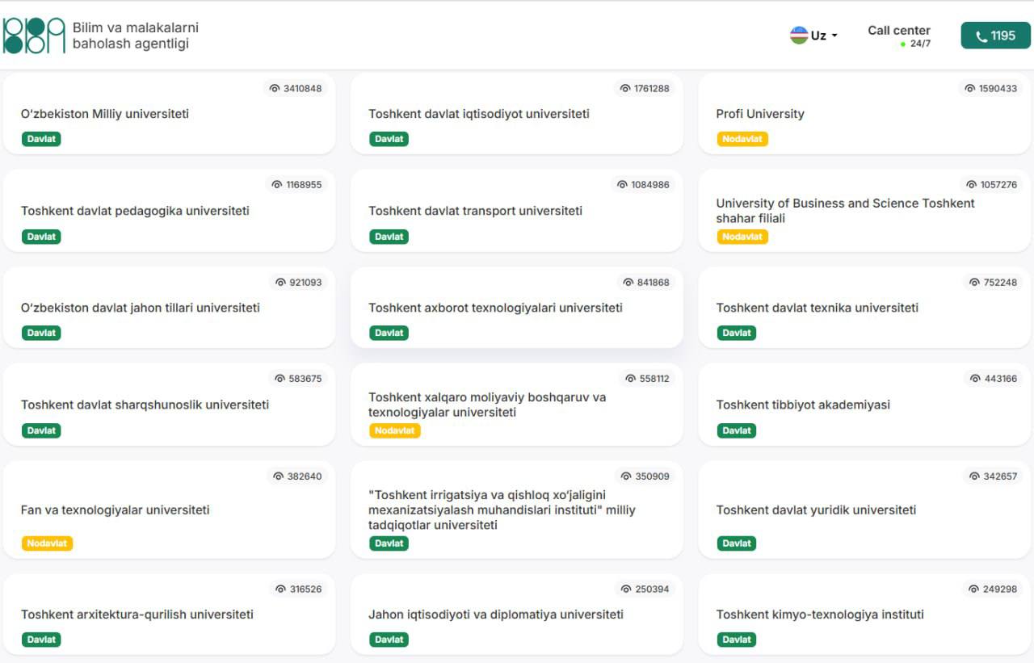The image size is (1034, 663).
Task: Click the eye icon beside 250394
Action: click(x=626, y=590)
